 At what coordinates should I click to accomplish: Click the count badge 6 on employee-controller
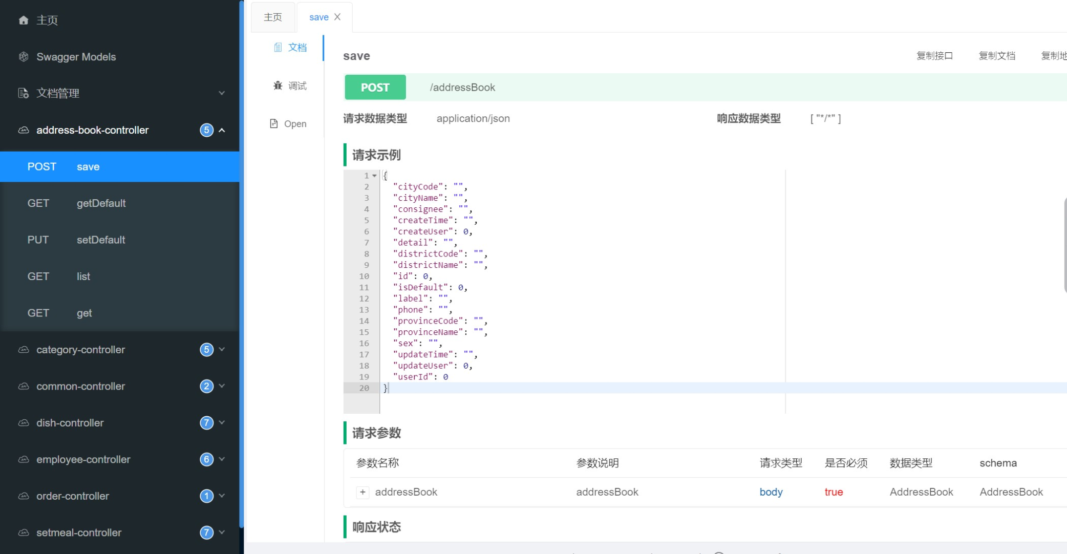[206, 459]
